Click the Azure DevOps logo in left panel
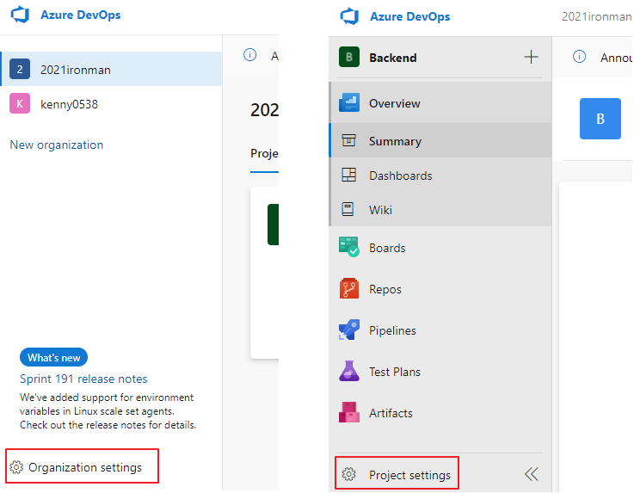 21,15
